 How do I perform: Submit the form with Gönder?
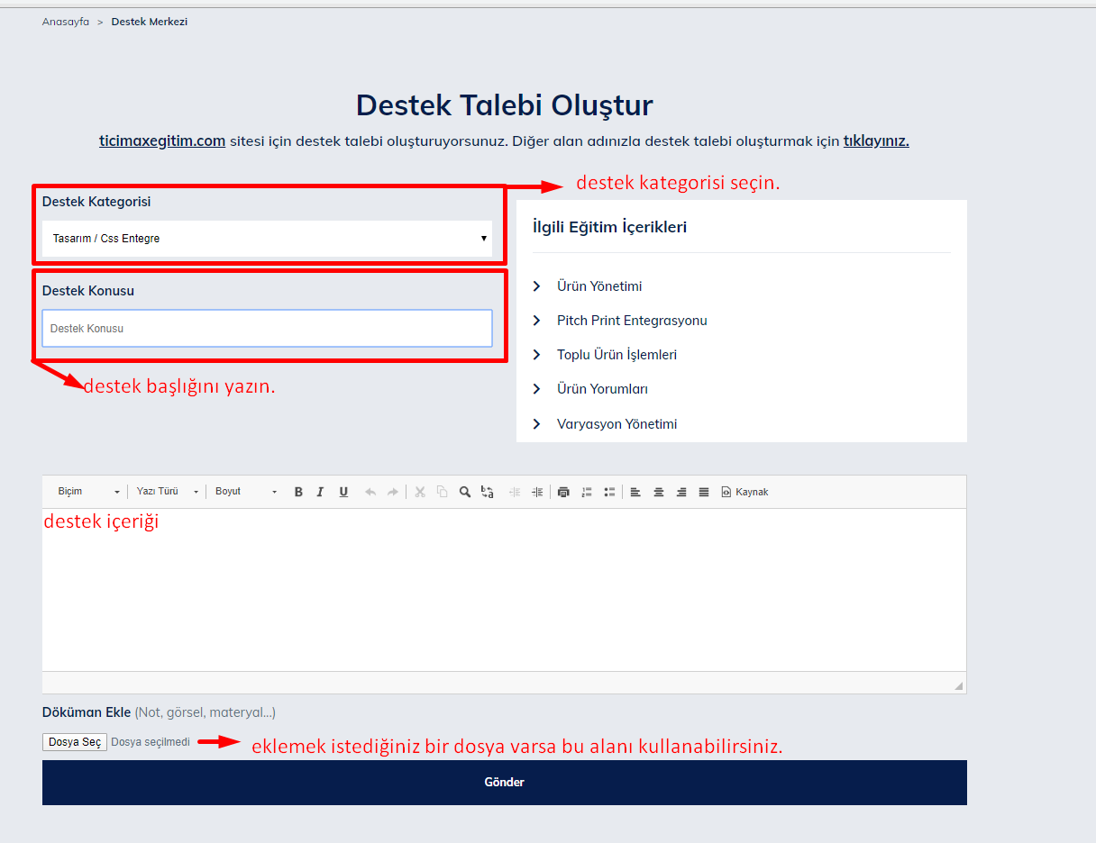[505, 783]
